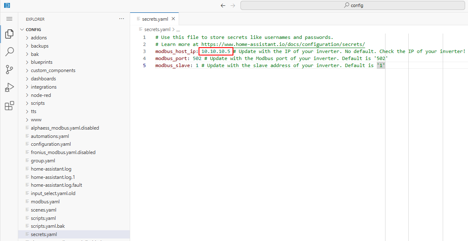Click the Go Forward arrow
This screenshot has width=468, height=241.
point(233,5)
